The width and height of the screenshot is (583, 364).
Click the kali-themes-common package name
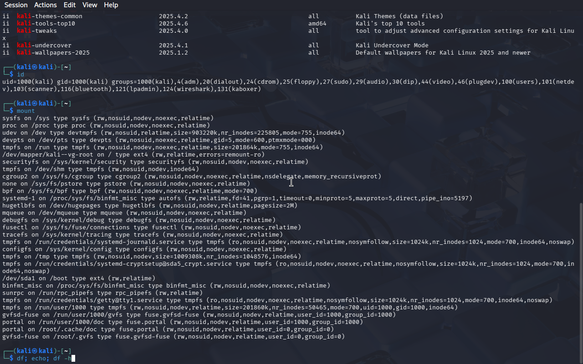click(49, 16)
